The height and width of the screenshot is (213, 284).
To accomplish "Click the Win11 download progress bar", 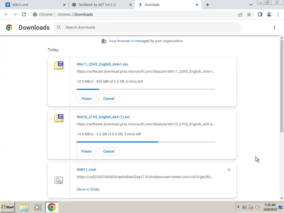I will click(x=146, y=89).
